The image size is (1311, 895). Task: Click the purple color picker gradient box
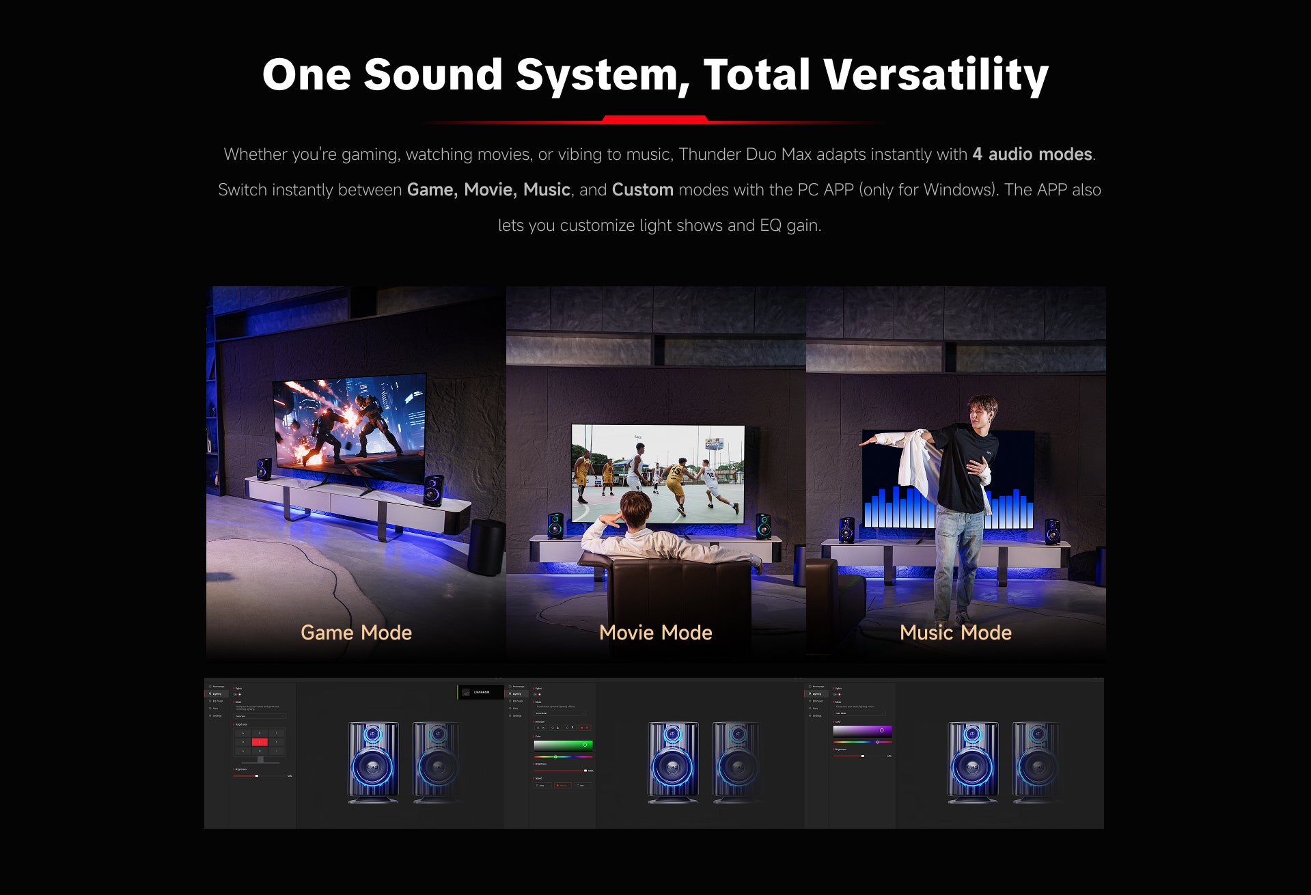tap(862, 731)
